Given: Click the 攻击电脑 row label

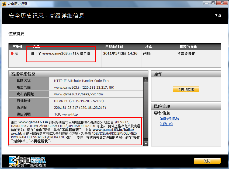Looking at the screenshot, I should [x=23, y=87].
